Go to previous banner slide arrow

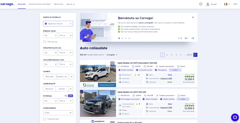click(186, 38)
